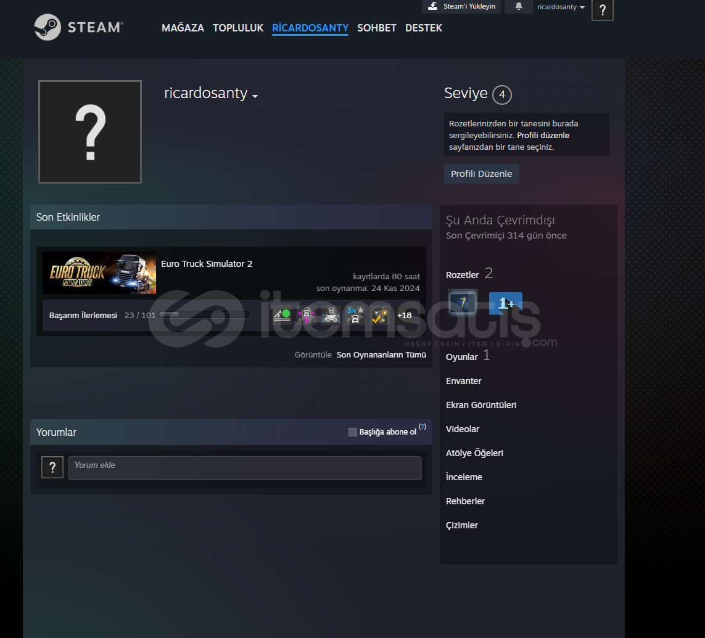Open the notification bell icon

coord(518,7)
